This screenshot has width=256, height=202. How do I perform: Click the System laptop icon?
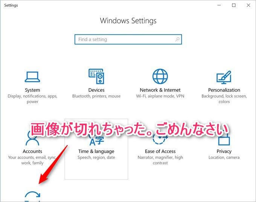[32, 77]
